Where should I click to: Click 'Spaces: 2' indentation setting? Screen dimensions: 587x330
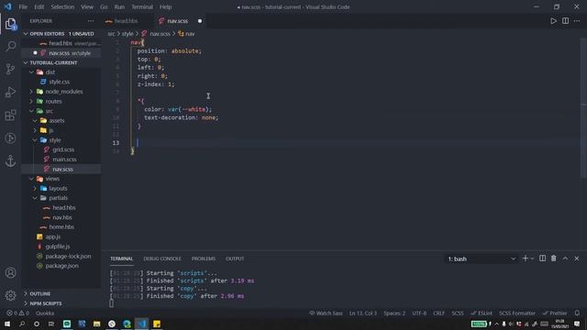(x=394, y=313)
